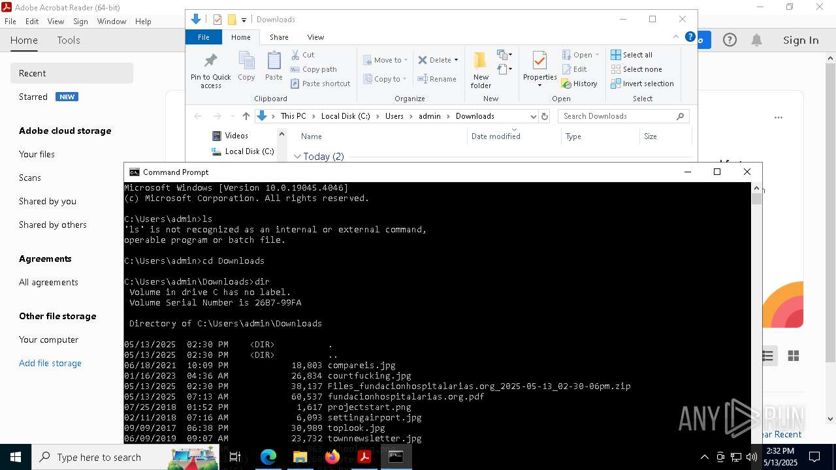
Task: Open Acrobat's Sign menu
Action: (80, 22)
